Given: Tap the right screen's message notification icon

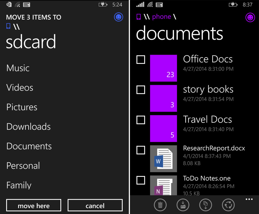Looking at the screenshot, I should click(x=159, y=5).
